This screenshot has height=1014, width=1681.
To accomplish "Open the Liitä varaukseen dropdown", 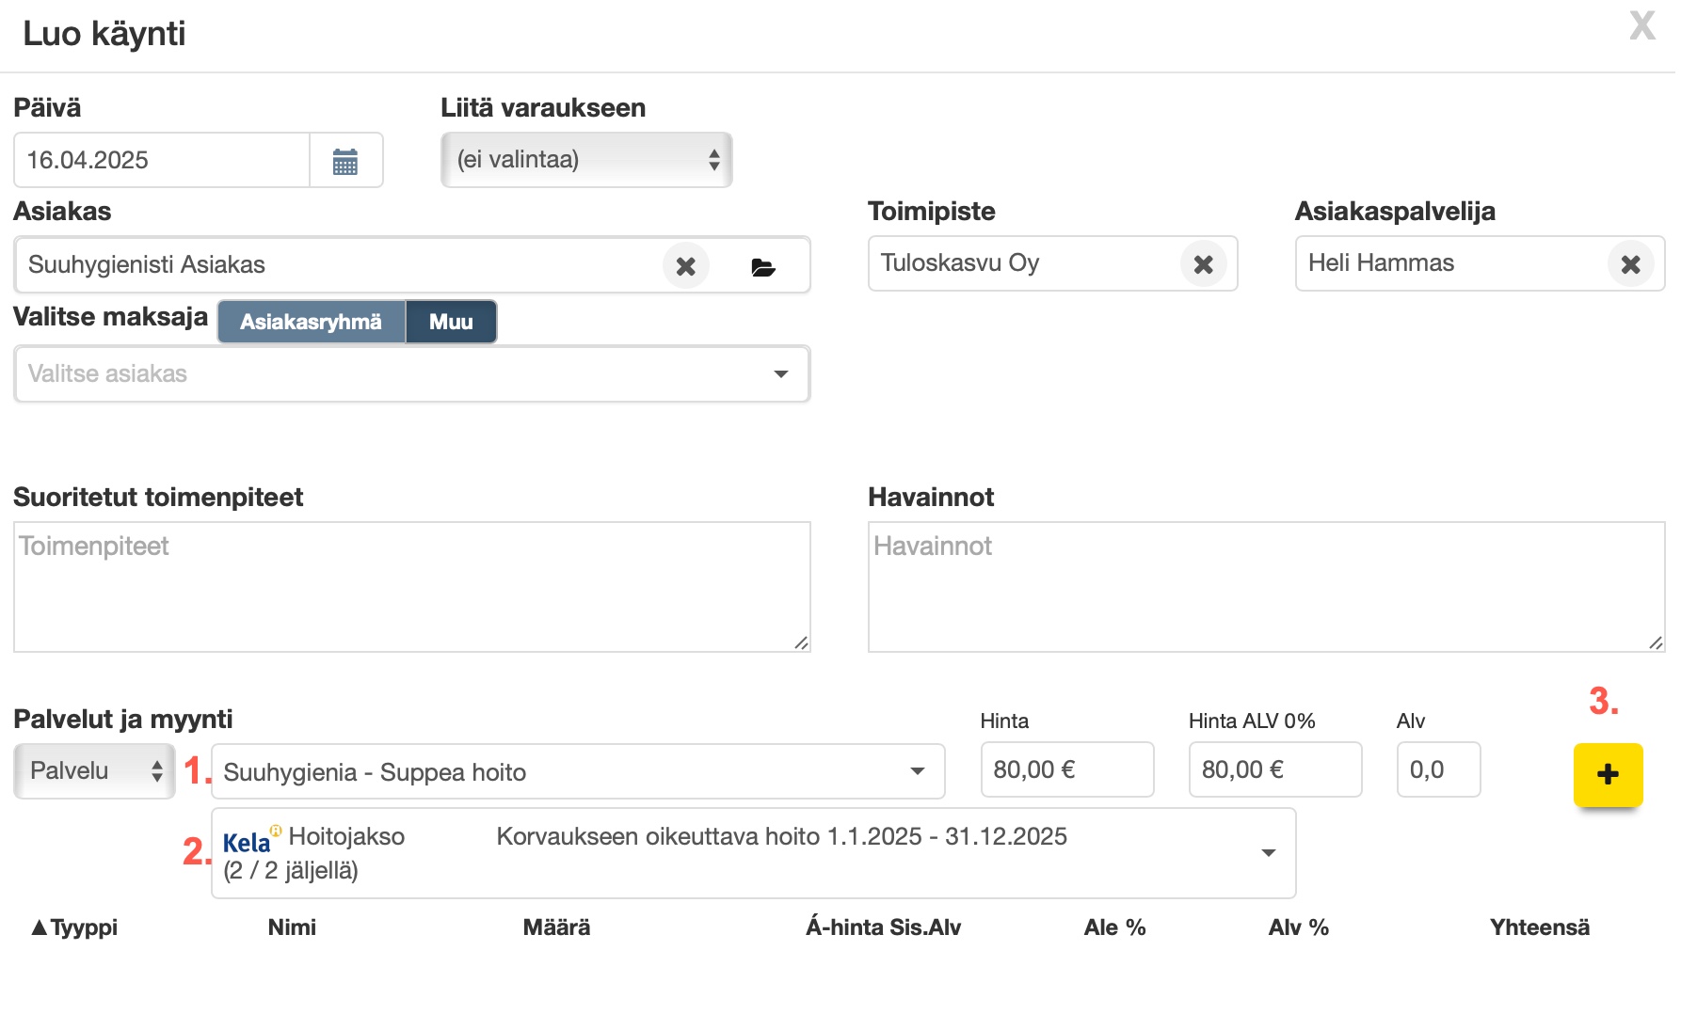I will click(586, 160).
